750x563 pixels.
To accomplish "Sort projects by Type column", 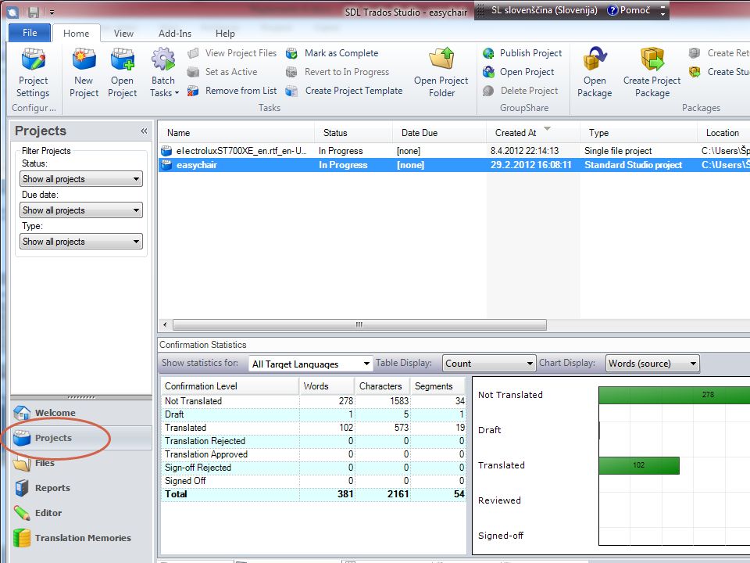I will point(638,133).
